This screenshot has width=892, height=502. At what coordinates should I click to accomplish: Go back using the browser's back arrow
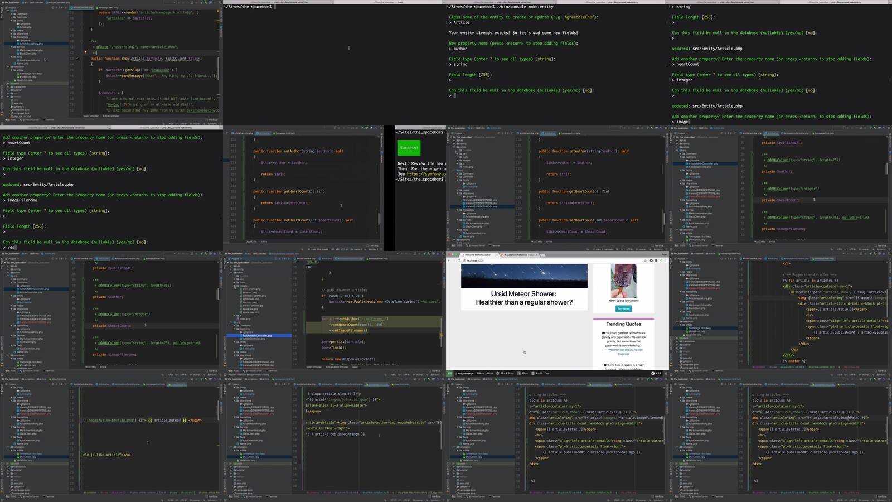[450, 260]
